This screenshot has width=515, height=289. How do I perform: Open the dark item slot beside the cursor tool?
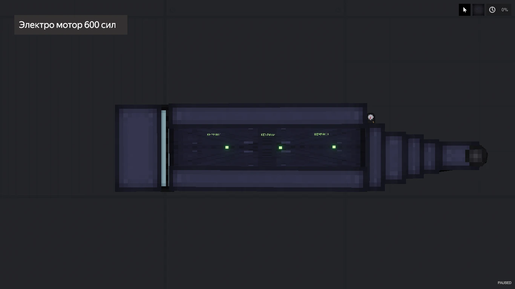(x=478, y=10)
